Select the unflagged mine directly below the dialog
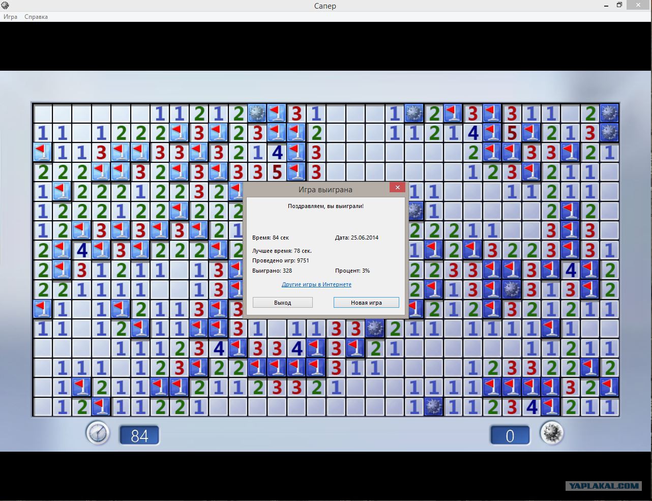The width and height of the screenshot is (652, 501). [x=375, y=328]
